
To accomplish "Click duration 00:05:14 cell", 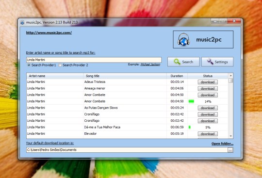I will click(177, 82).
